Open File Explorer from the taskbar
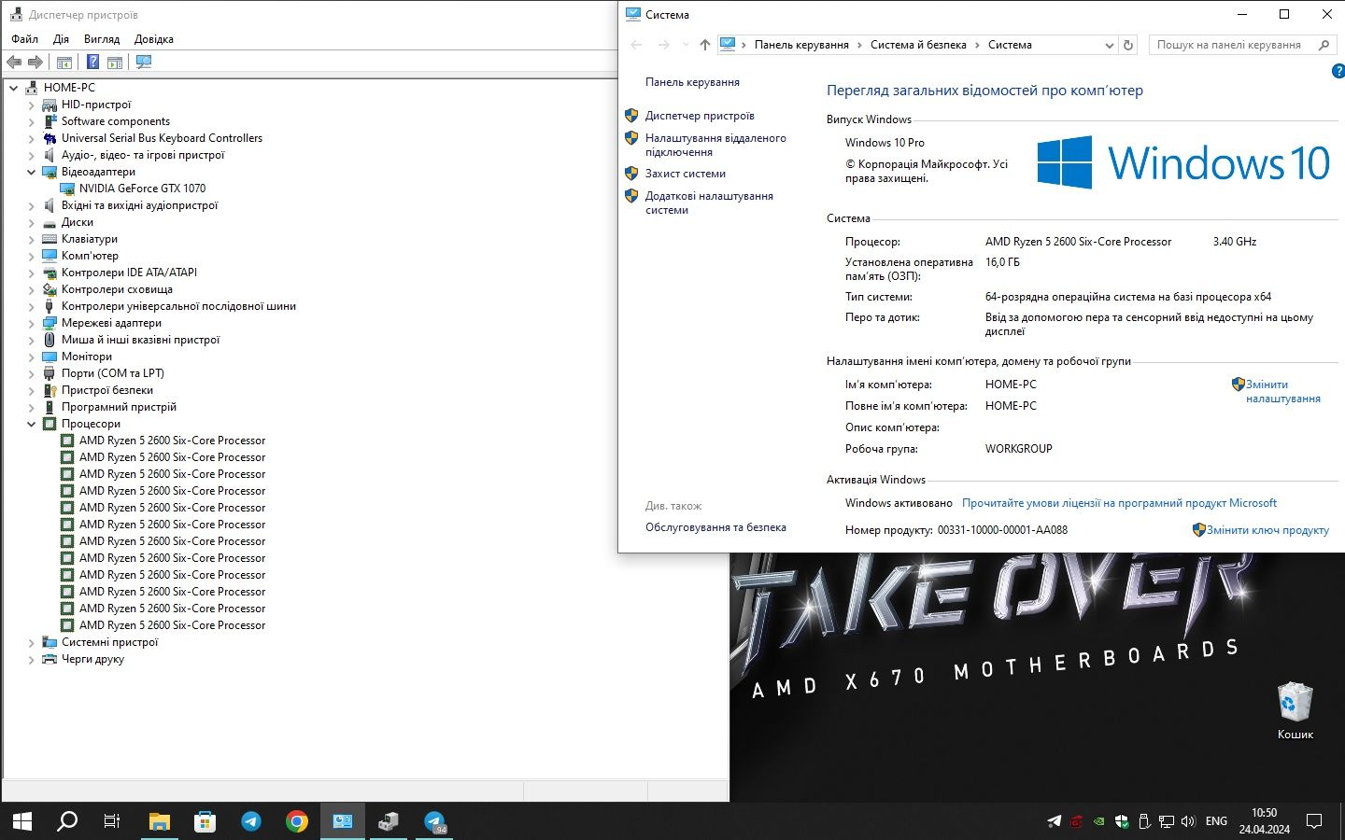 coord(160,821)
